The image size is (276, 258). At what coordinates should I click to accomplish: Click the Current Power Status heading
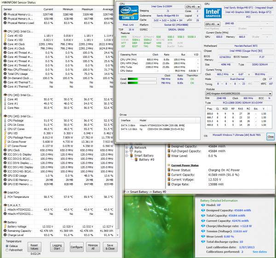point(185,165)
